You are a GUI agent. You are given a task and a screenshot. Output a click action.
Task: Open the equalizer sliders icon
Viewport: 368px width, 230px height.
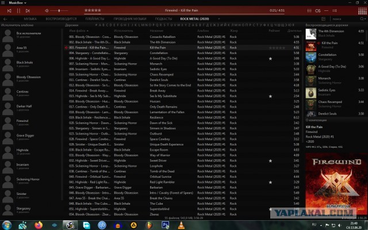pos(309,10)
